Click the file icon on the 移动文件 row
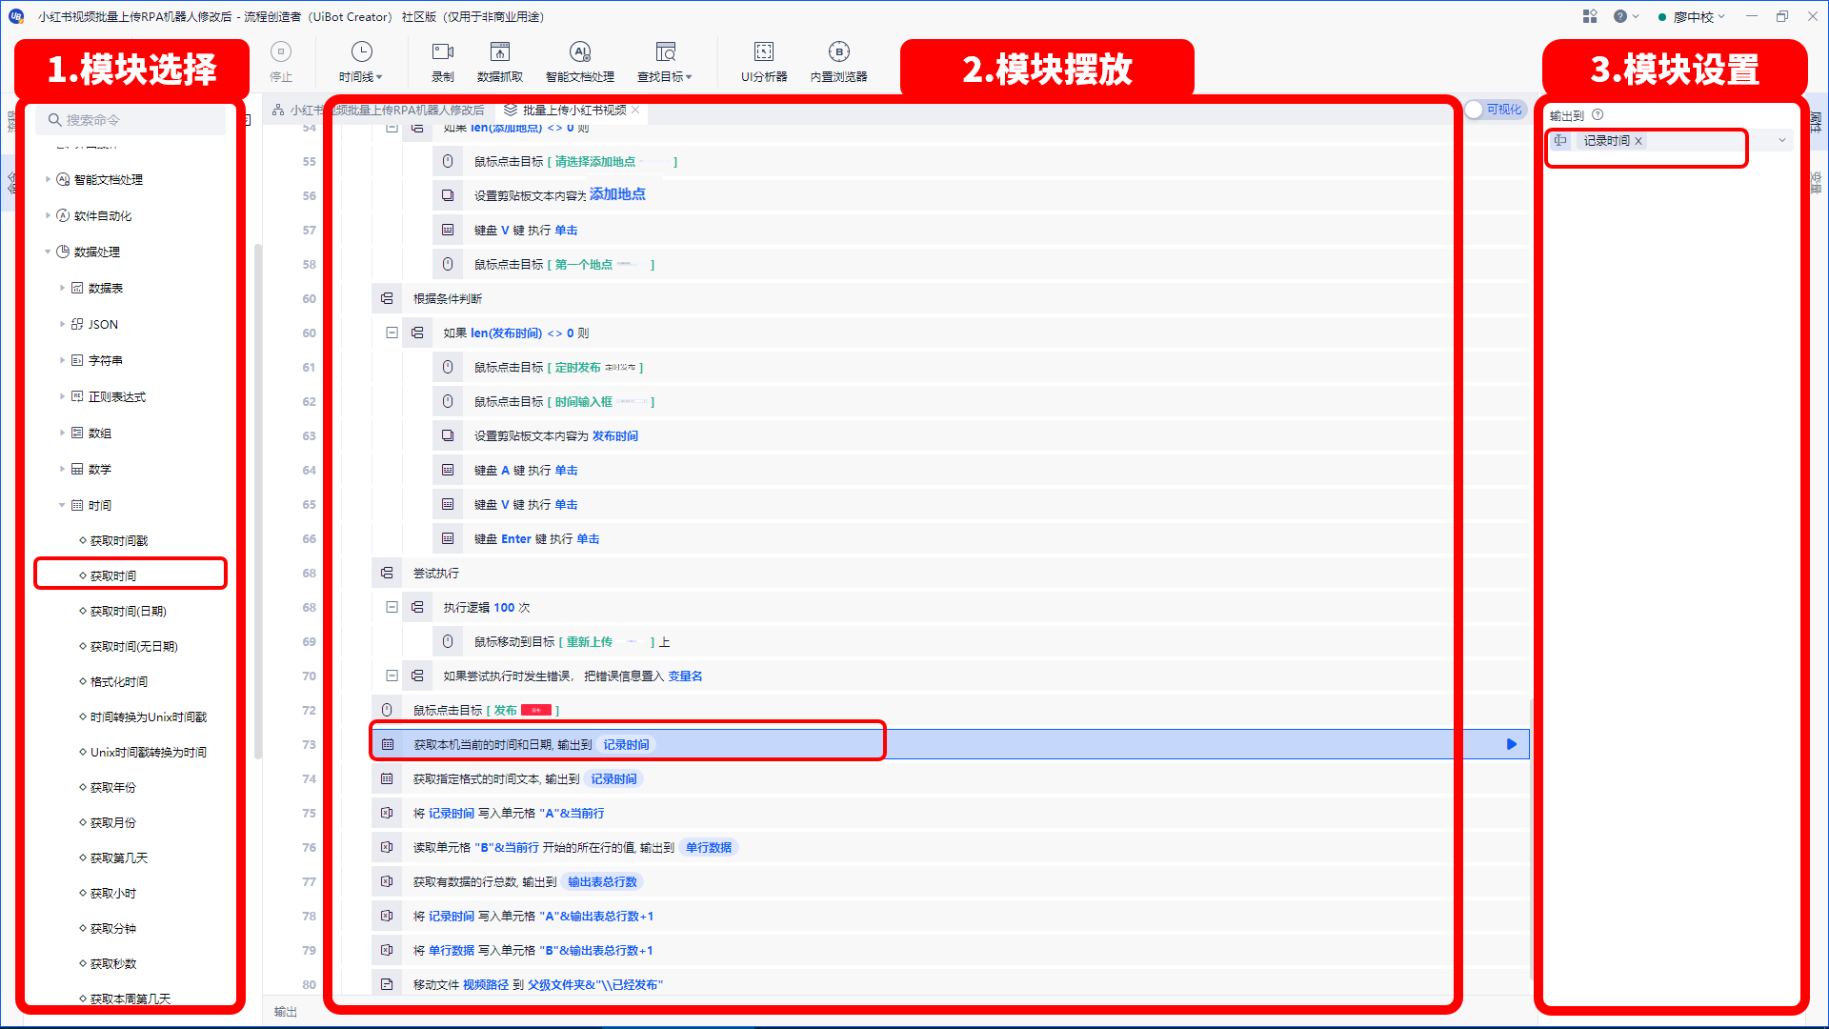Screen dimensions: 1829x1029 pos(387,984)
